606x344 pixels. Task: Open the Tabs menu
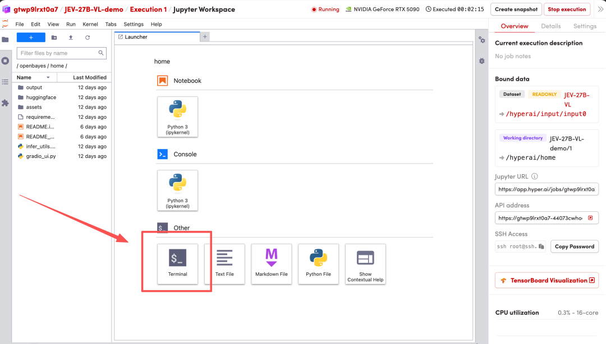coord(111,24)
